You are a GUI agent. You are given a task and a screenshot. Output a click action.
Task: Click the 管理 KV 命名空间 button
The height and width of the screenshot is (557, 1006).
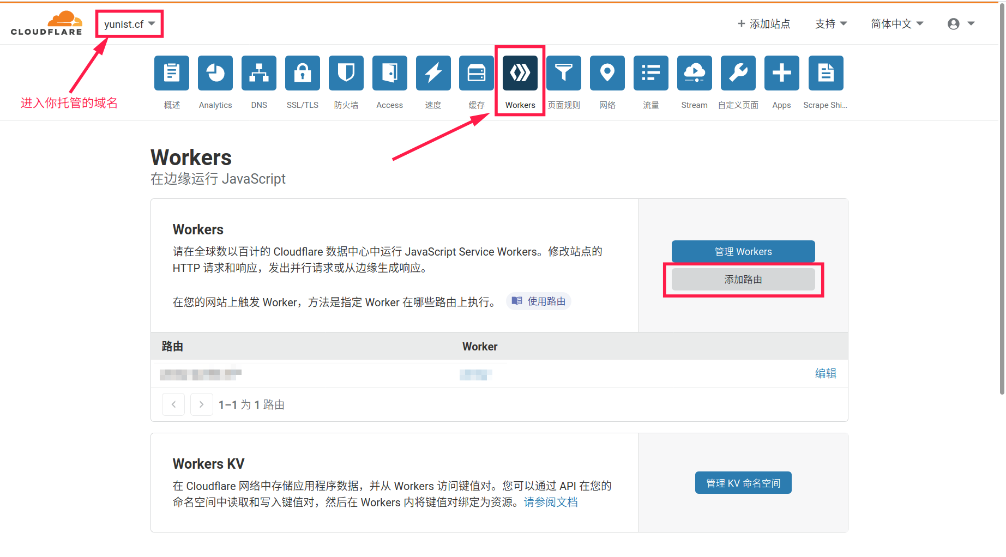tap(743, 483)
